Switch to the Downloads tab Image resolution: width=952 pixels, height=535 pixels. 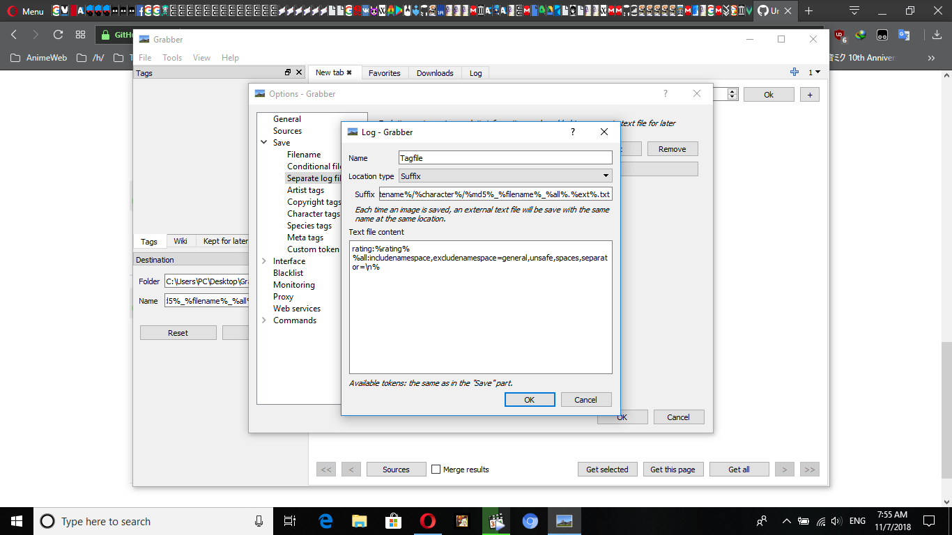tap(435, 73)
